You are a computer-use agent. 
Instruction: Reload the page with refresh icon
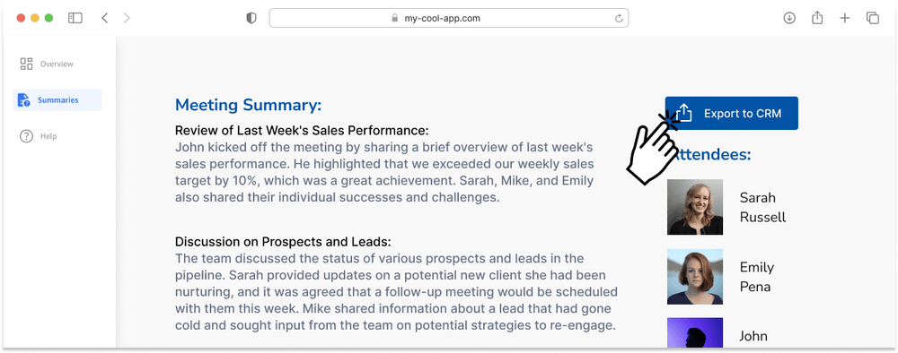619,18
